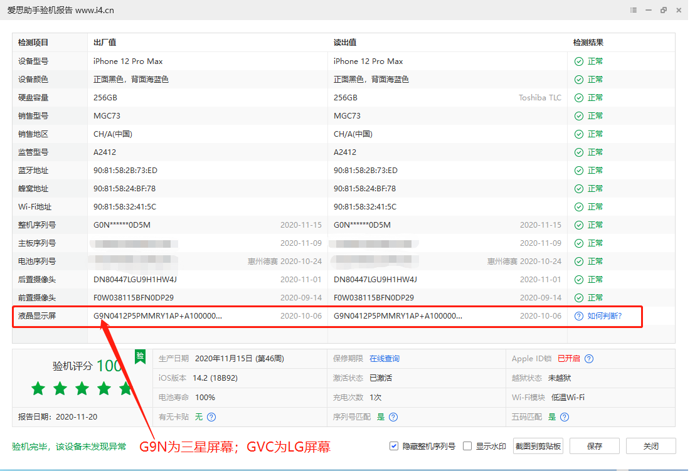Viewport: 690px width, 471px height.
Task: Open the list menu icon in title bar
Action: [x=634, y=10]
